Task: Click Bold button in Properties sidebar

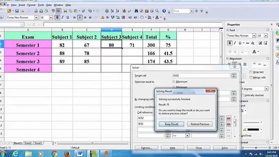Action: pos(230,43)
